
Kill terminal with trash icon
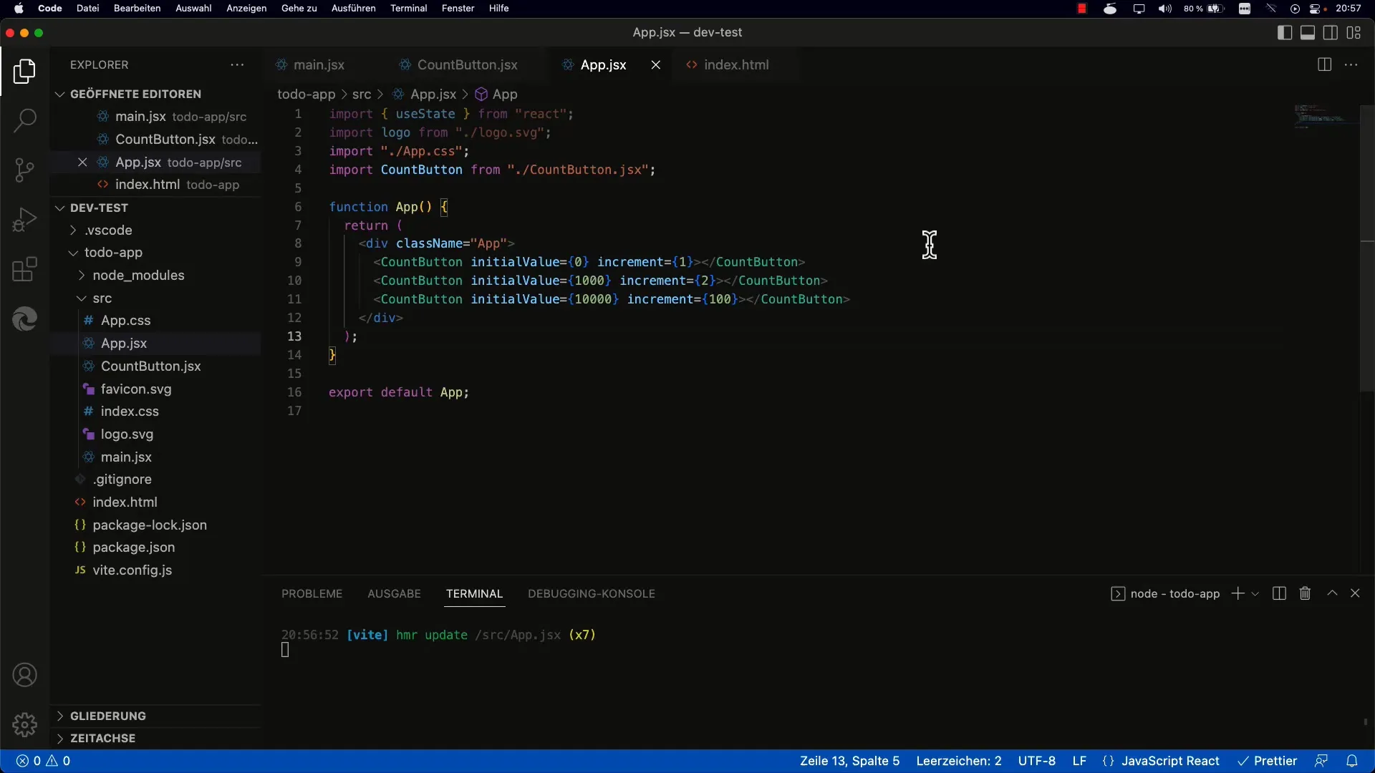click(1305, 593)
